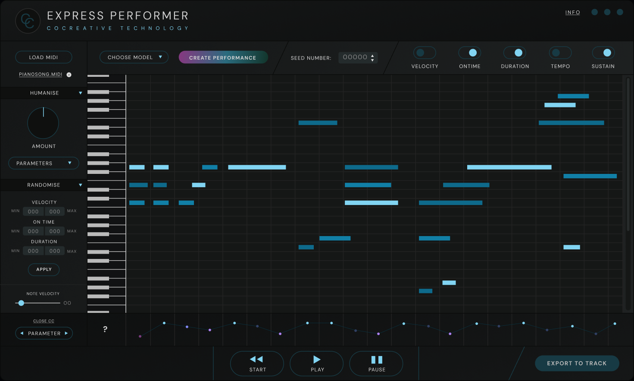Adjust the Note Velocity slider

pyautogui.click(x=21, y=303)
